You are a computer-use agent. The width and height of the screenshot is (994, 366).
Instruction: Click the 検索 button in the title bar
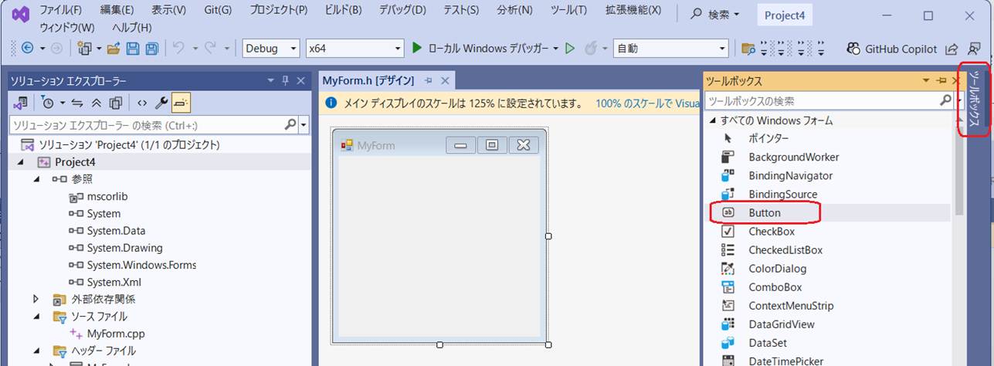click(715, 14)
